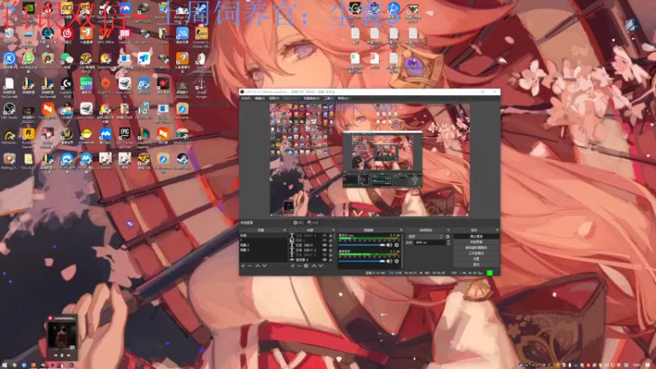Open the Dread Hunger desktop icon
The height and width of the screenshot is (369, 656).
click(x=201, y=86)
